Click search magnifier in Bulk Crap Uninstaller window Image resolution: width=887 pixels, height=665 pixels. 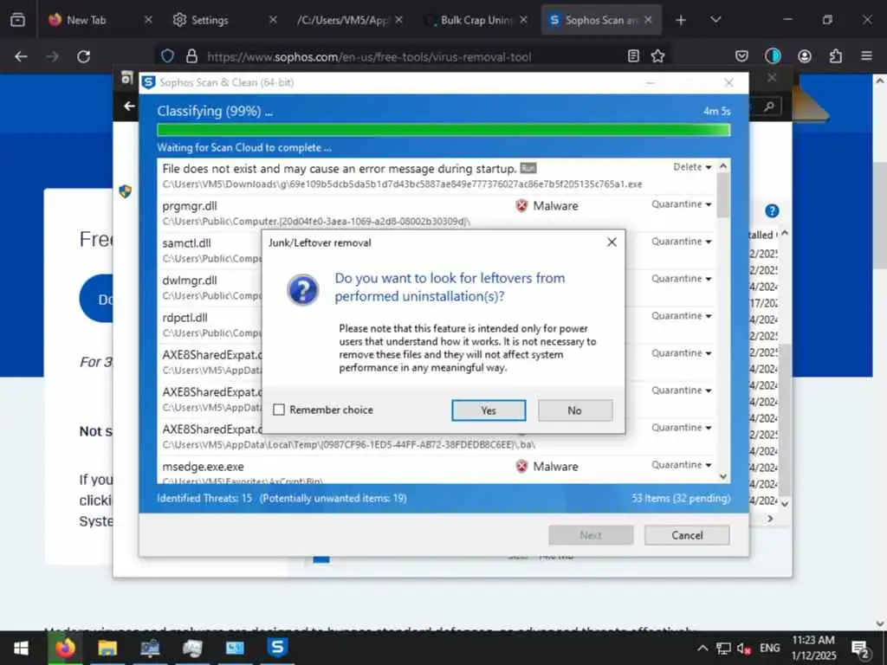(769, 107)
